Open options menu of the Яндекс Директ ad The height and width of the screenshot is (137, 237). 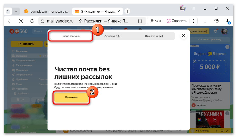(x=227, y=47)
